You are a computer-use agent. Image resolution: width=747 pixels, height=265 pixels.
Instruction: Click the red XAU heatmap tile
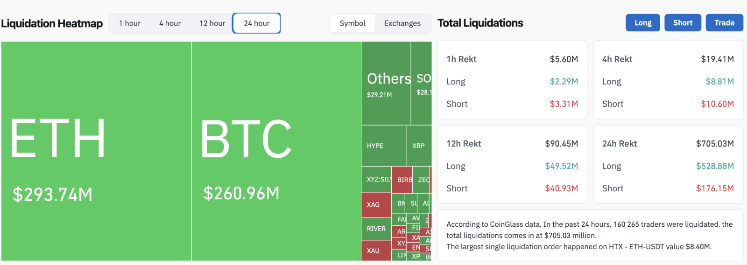376,251
